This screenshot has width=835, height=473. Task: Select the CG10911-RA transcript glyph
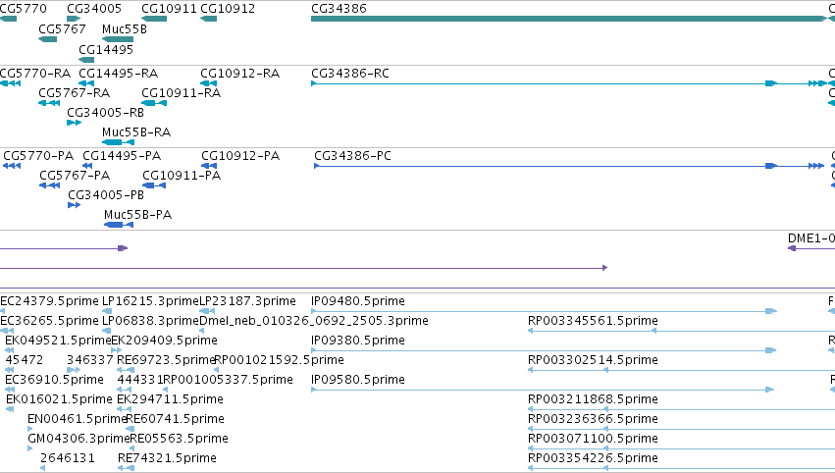tap(154, 103)
